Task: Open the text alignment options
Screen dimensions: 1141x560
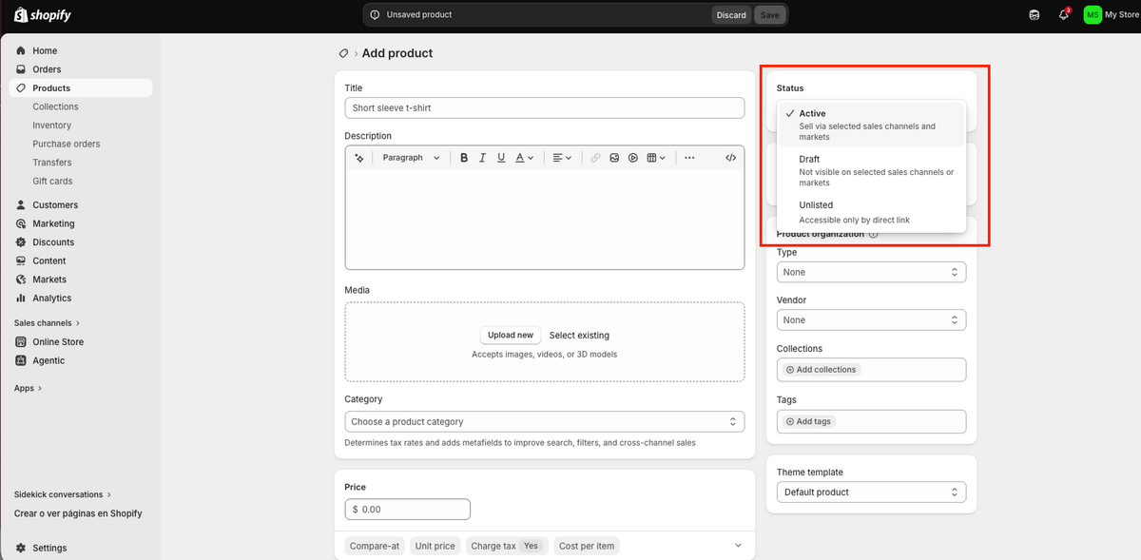Action: pos(561,158)
